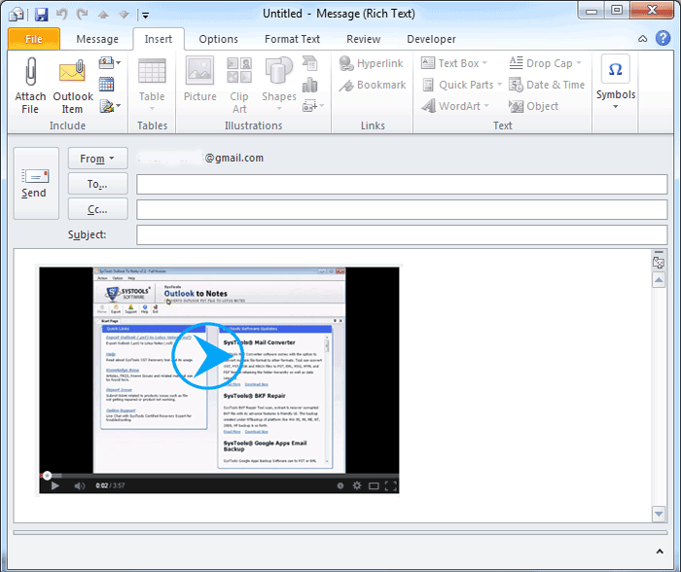Open Help with the question mark icon
This screenshot has height=572, width=681.
click(663, 38)
